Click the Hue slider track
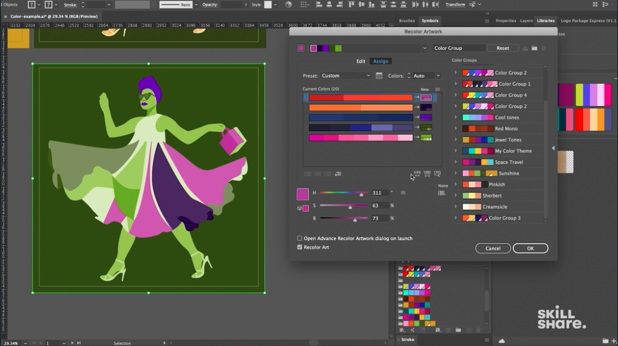This screenshot has height=346, width=618. click(x=344, y=193)
